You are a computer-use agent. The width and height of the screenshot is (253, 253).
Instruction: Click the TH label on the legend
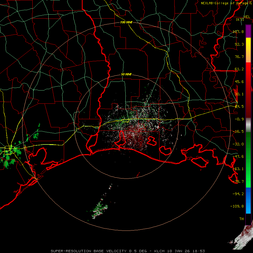pyautogui.click(x=241, y=219)
